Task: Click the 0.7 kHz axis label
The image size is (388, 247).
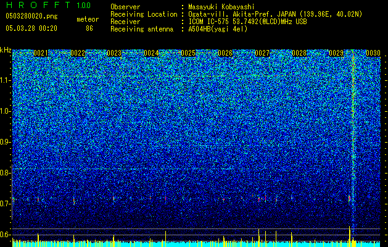Action: 6,204
